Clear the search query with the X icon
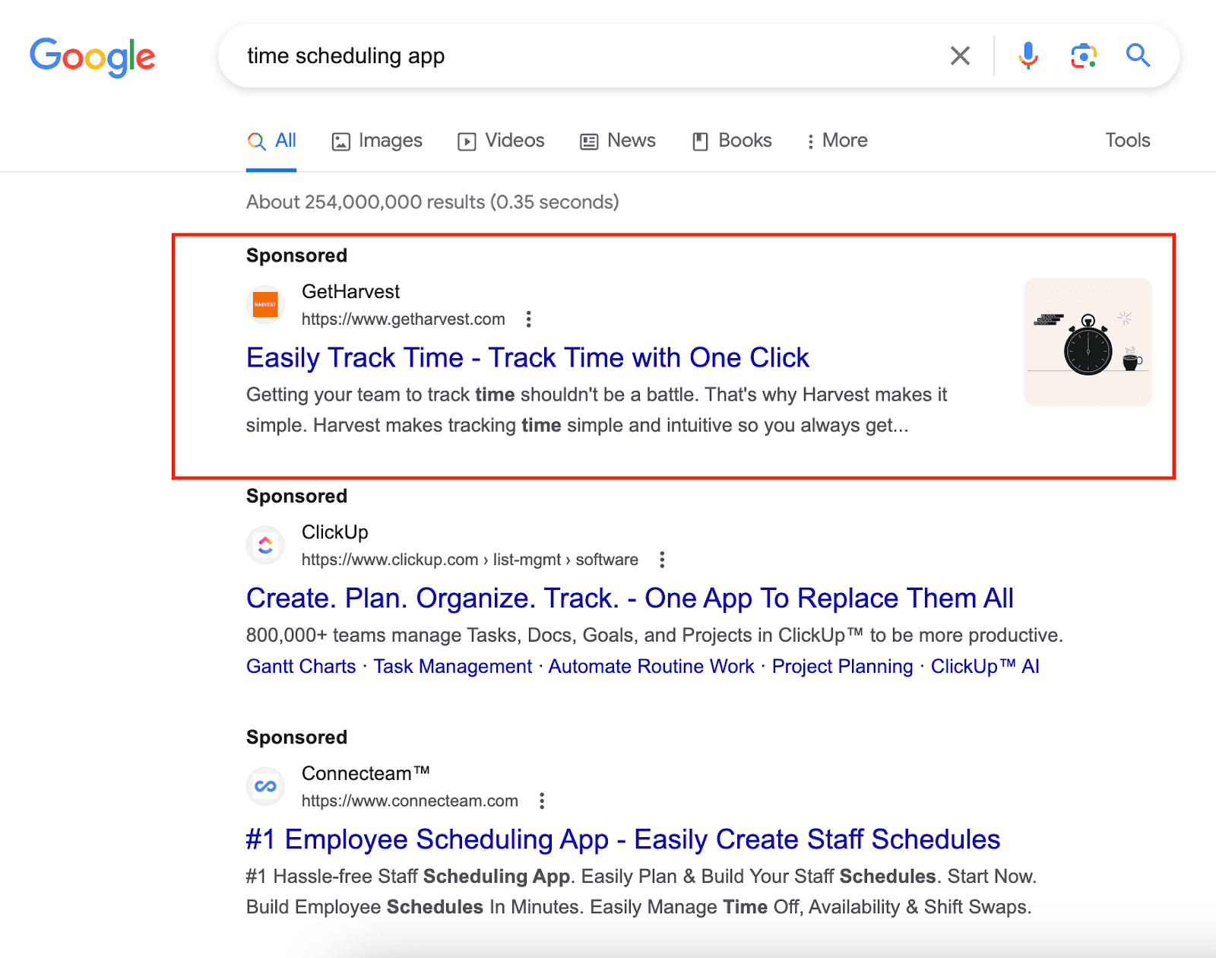This screenshot has width=1216, height=958. point(959,56)
